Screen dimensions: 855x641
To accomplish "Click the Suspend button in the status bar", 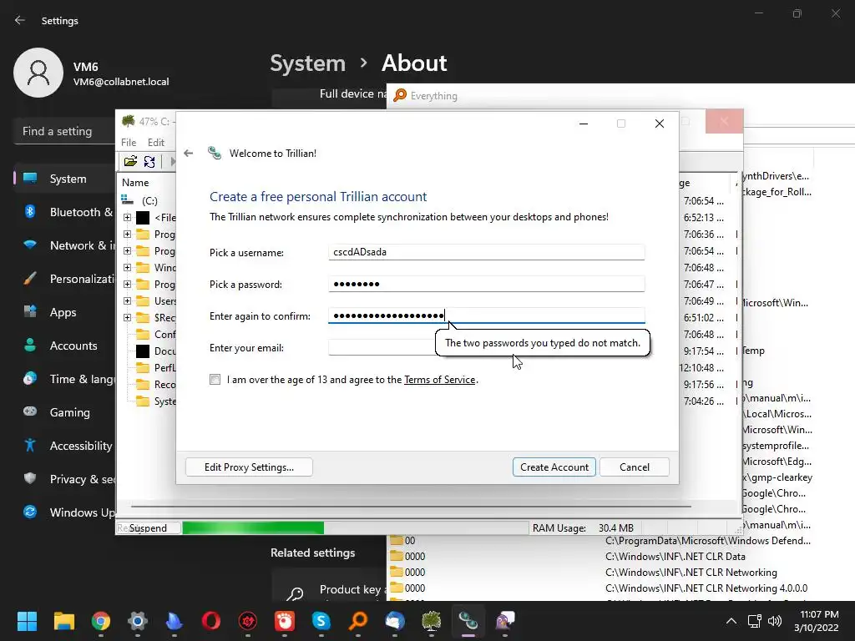I will pyautogui.click(x=148, y=527).
